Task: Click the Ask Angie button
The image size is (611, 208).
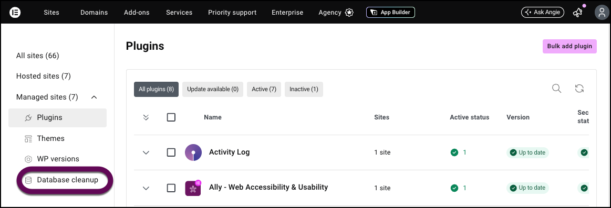Action: click(542, 13)
